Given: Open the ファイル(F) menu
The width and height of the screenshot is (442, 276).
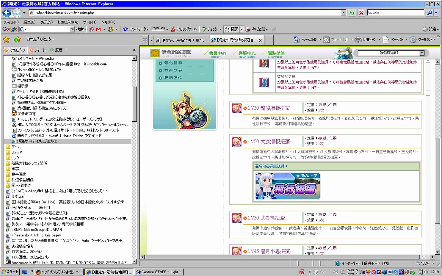Looking at the screenshot, I should pyautogui.click(x=11, y=22).
